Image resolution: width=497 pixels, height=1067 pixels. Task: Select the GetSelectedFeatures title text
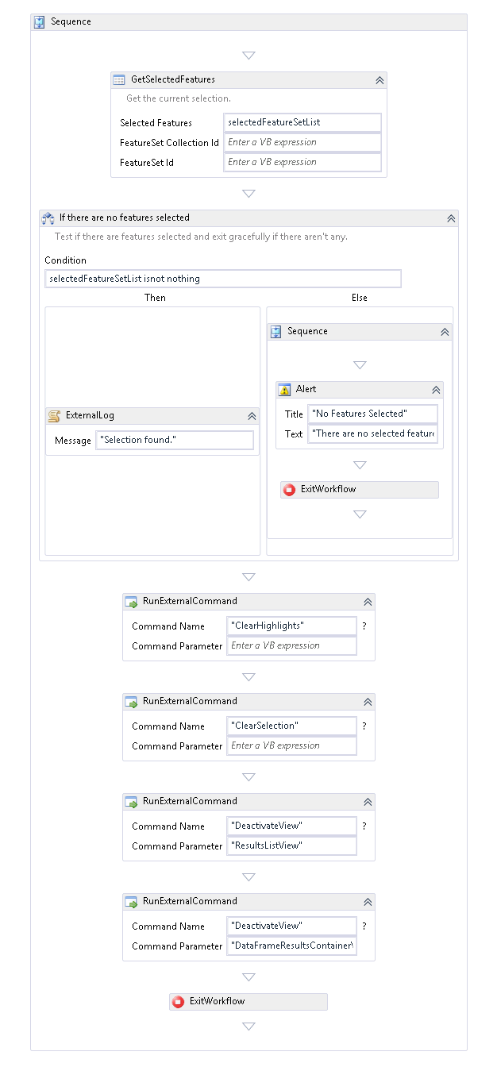[173, 80]
